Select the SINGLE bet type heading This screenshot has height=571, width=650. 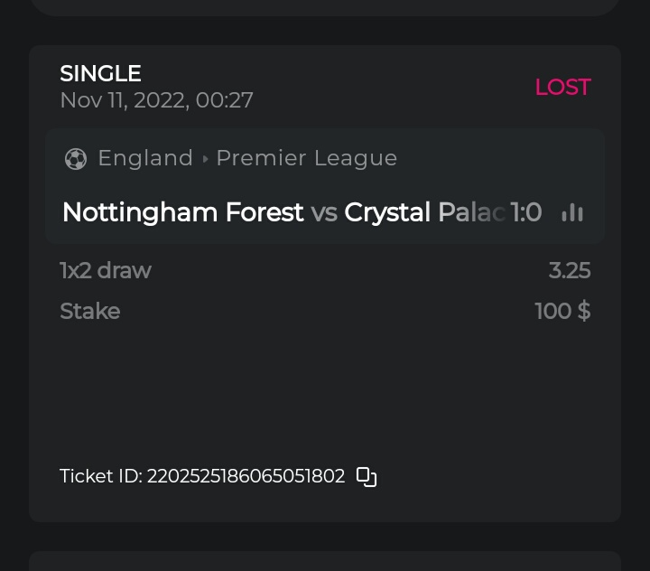tap(100, 73)
